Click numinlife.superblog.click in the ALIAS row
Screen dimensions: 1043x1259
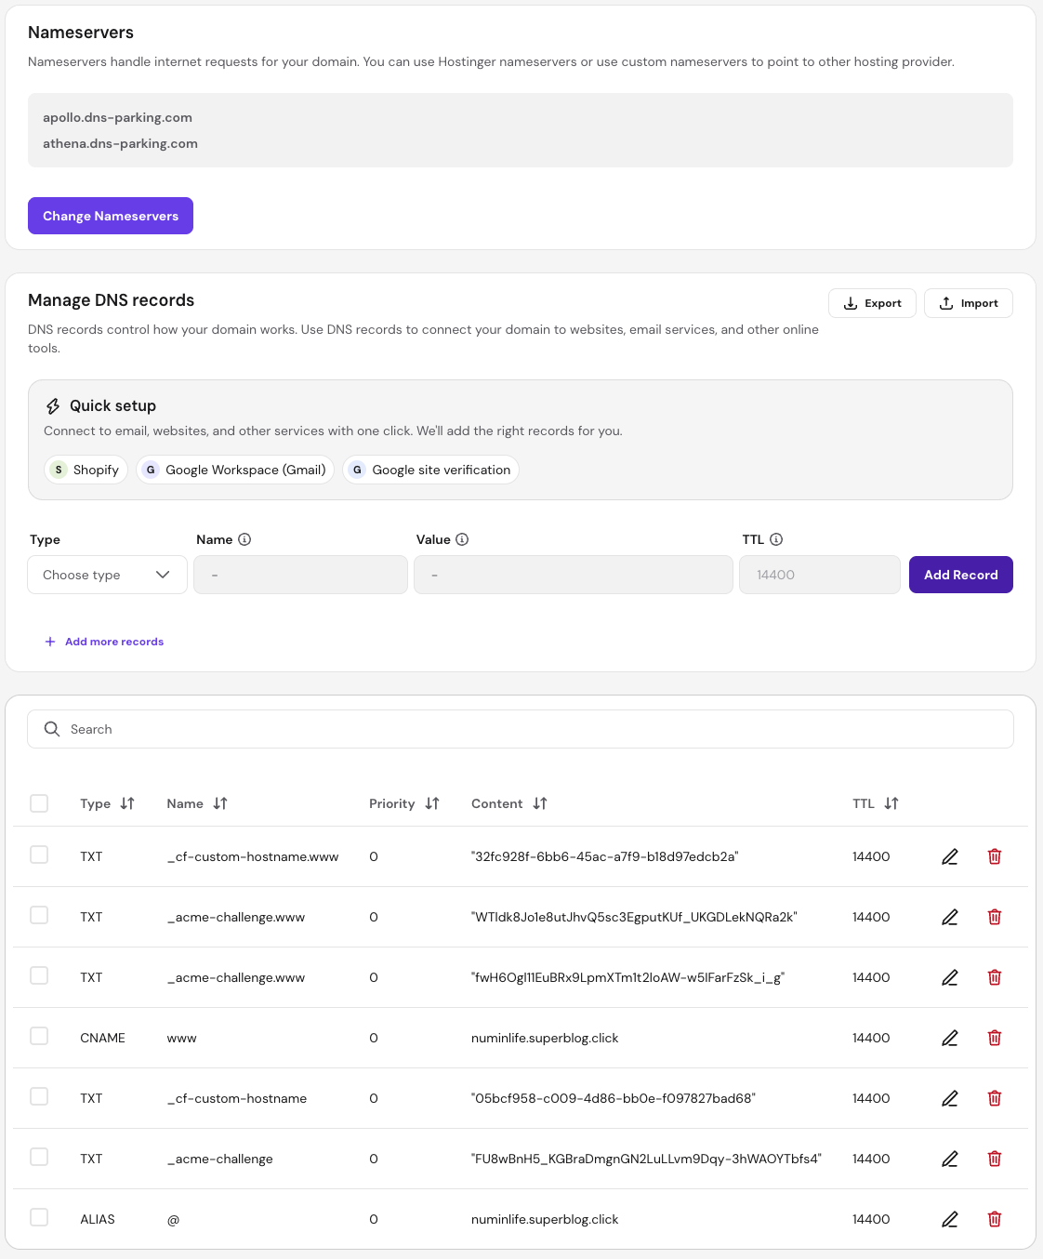pos(545,1219)
